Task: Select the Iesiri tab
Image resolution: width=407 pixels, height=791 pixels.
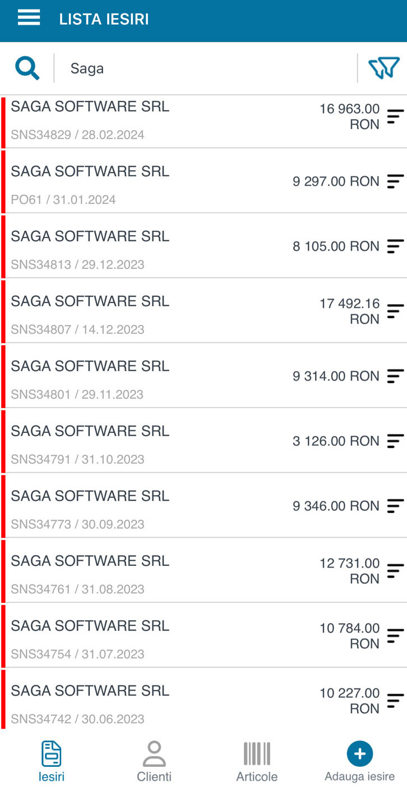Action: click(52, 762)
